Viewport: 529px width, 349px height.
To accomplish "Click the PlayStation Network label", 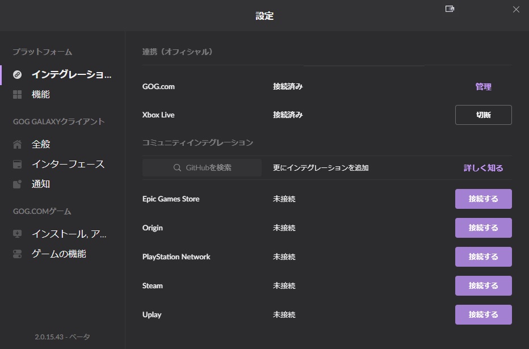I will (x=176, y=257).
